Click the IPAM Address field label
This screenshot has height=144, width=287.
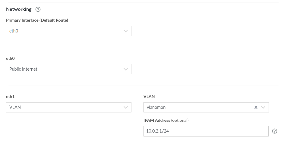click(157, 120)
